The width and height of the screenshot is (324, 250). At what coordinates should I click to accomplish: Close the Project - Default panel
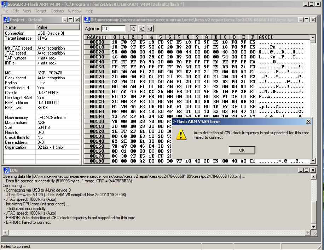click(77, 19)
